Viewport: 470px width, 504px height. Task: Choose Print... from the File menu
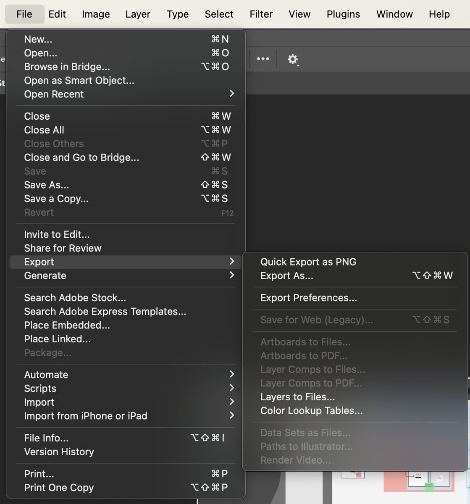(126, 474)
